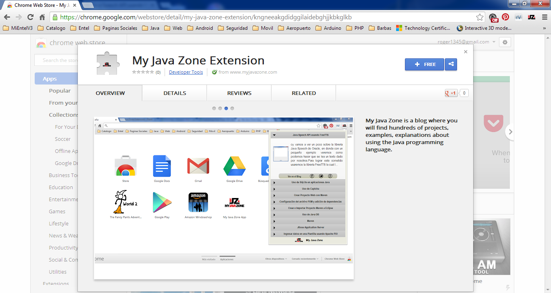
Task: Open the Chrome menu hamburger icon
Action: pos(544,18)
